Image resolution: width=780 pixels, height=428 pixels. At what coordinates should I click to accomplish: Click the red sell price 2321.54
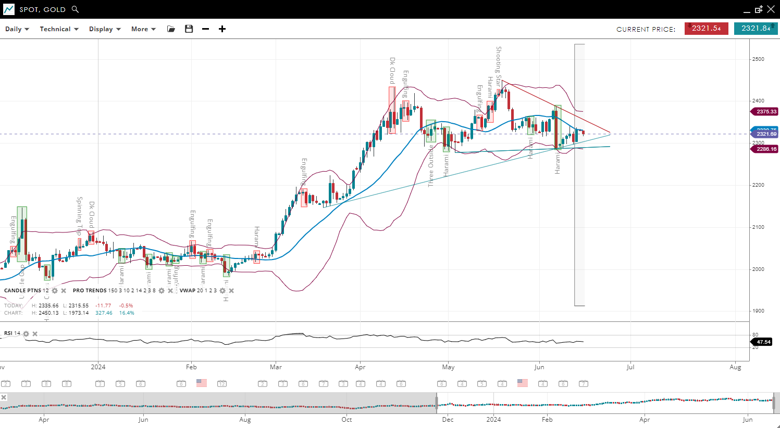[706, 29]
